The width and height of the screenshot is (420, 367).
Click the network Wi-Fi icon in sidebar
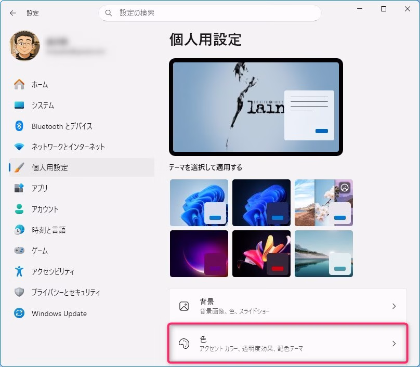[19, 147]
